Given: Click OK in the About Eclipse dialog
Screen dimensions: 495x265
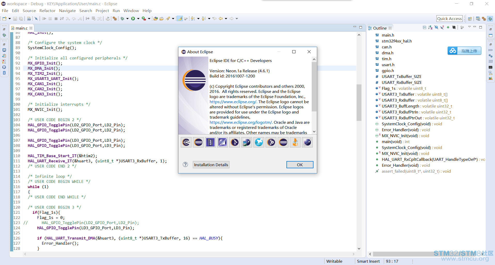Looking at the screenshot, I should [x=300, y=165].
